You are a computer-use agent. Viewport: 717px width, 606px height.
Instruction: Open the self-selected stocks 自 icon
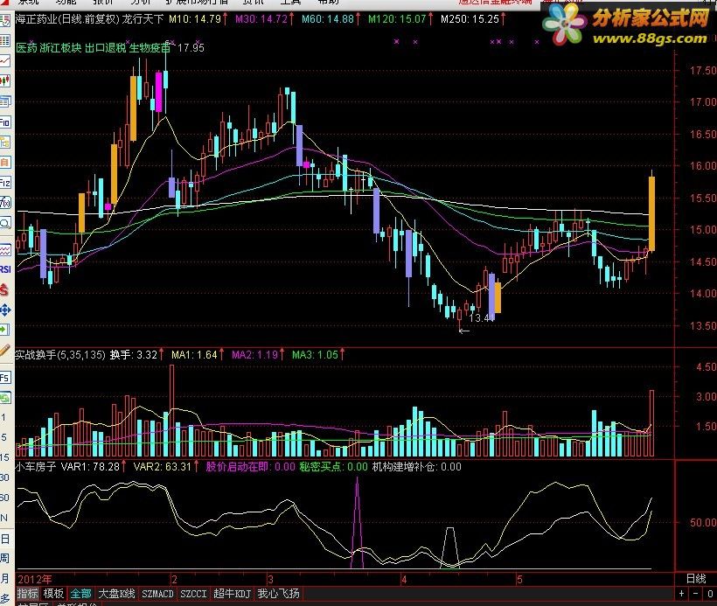pos(4,163)
